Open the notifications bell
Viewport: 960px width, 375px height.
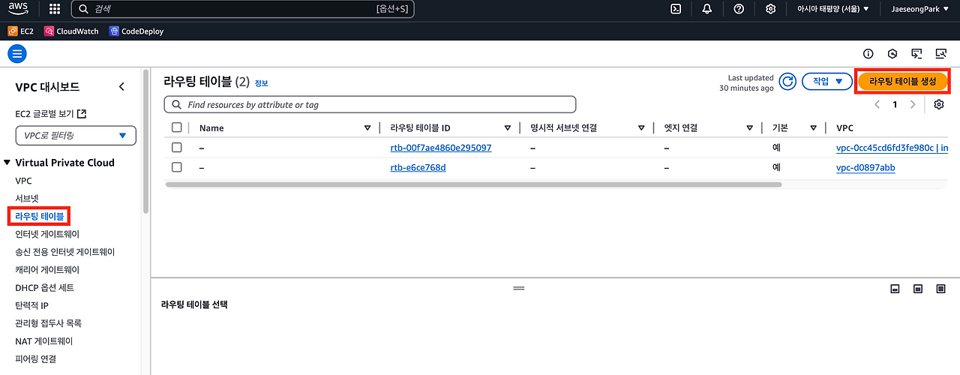[x=707, y=9]
